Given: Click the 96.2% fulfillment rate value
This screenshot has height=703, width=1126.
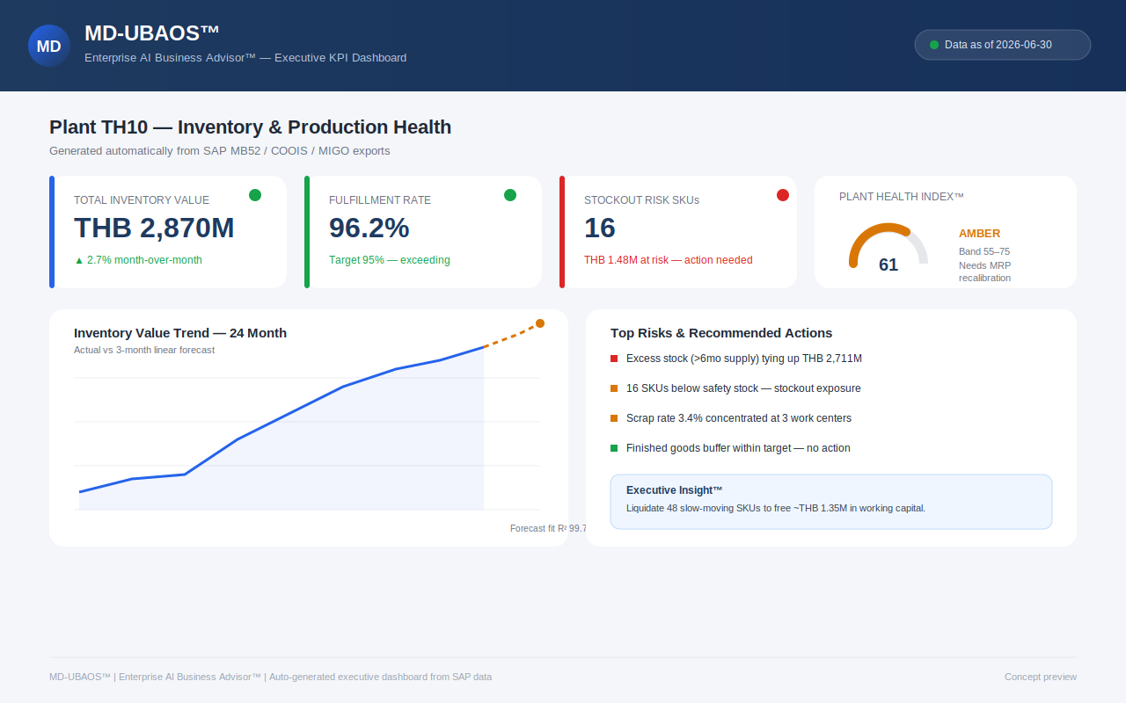Looking at the screenshot, I should click(x=369, y=228).
